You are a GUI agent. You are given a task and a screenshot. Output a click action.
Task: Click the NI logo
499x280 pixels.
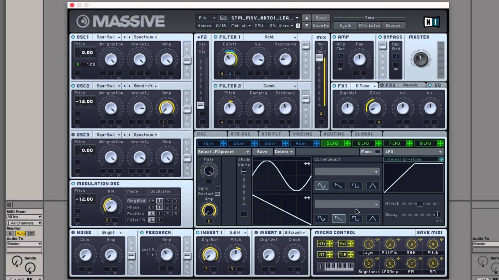[432, 22]
